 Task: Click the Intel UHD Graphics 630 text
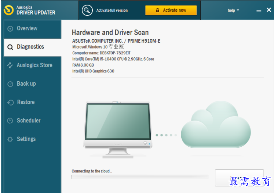[93, 71]
